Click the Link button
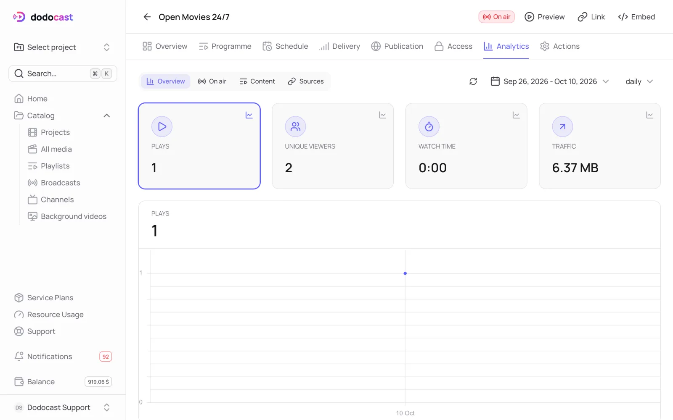The height and width of the screenshot is (420, 673). tap(591, 17)
